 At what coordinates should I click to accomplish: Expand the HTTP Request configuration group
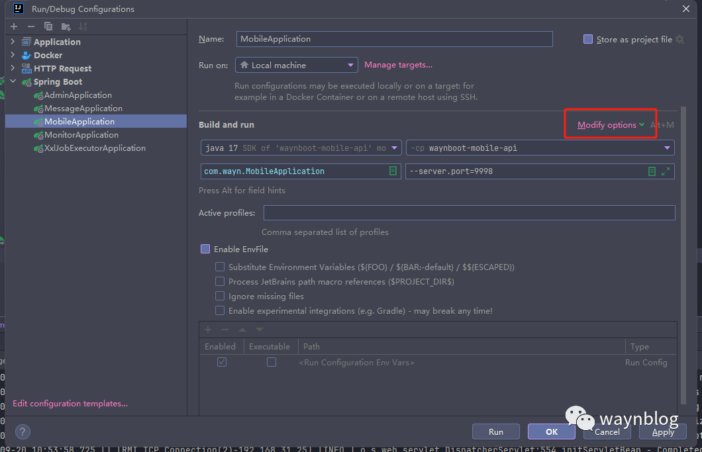(x=13, y=68)
